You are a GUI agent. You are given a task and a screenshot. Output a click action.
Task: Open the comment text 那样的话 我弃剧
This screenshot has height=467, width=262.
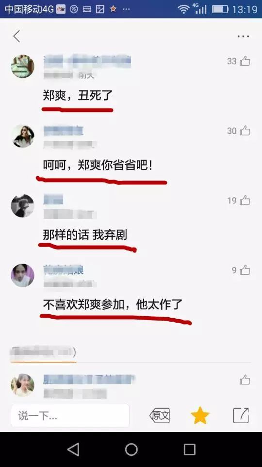point(85,235)
